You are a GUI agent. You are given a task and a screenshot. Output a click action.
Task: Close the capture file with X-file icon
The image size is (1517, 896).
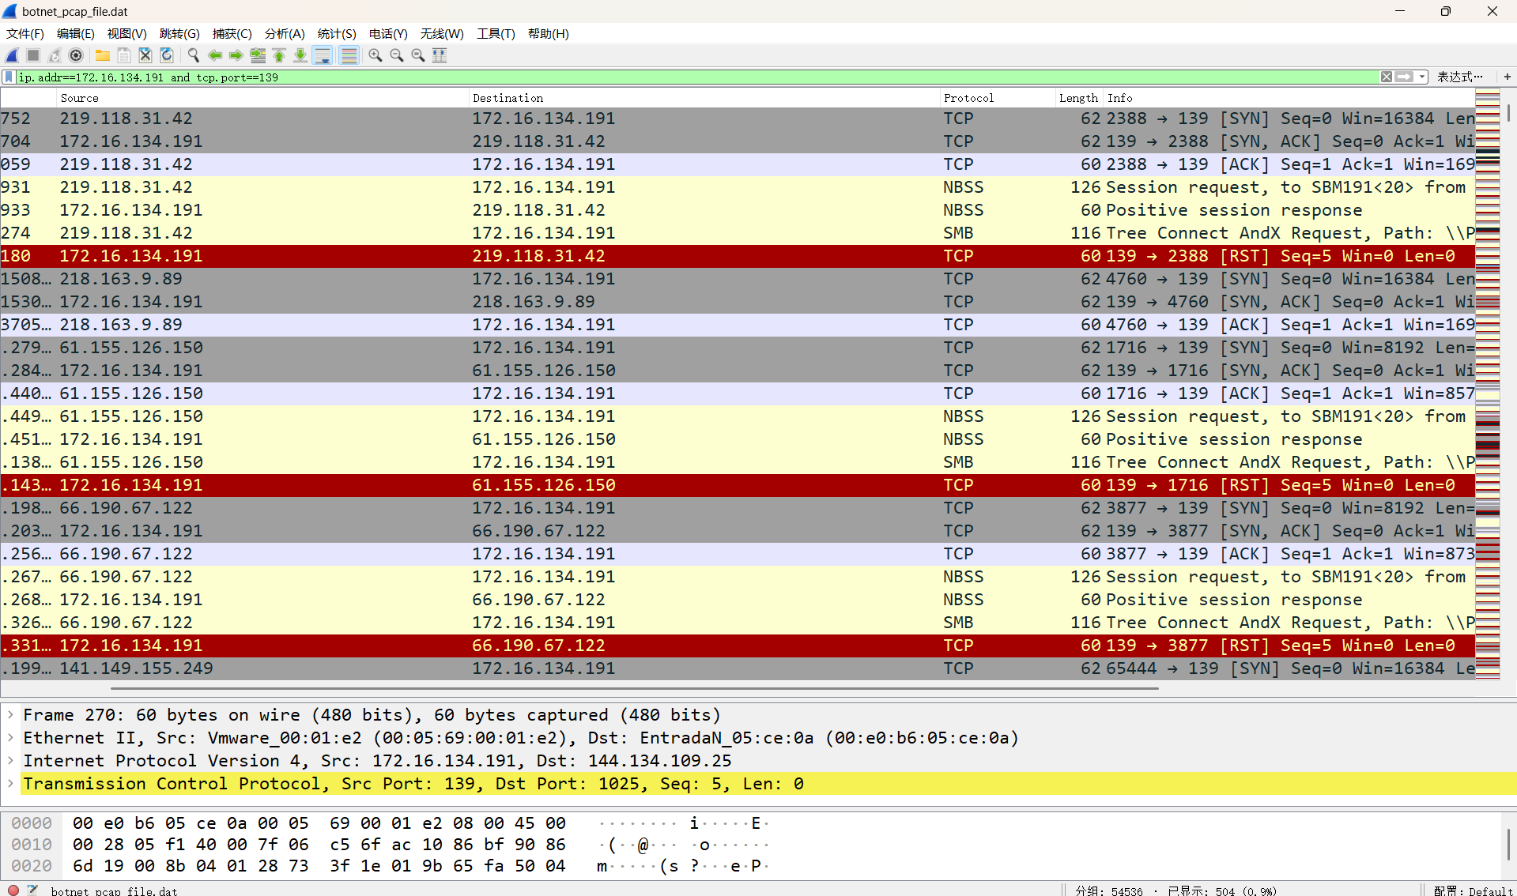[145, 55]
